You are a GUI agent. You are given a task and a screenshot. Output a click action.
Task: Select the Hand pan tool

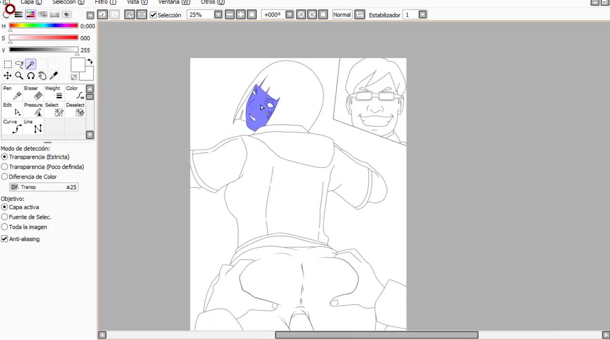[42, 76]
